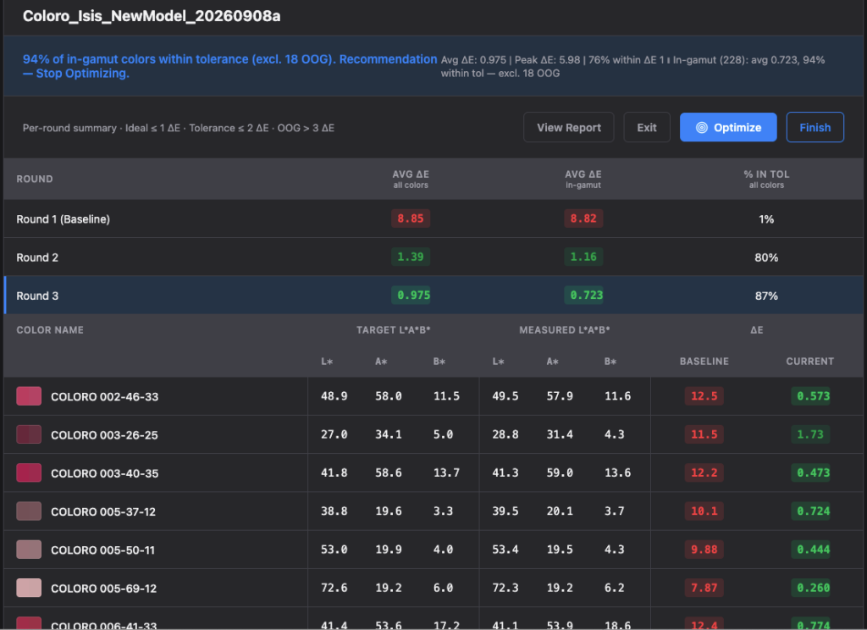This screenshot has width=867, height=630.
Task: Select the highlighted Round 3 row
Action: (433, 296)
